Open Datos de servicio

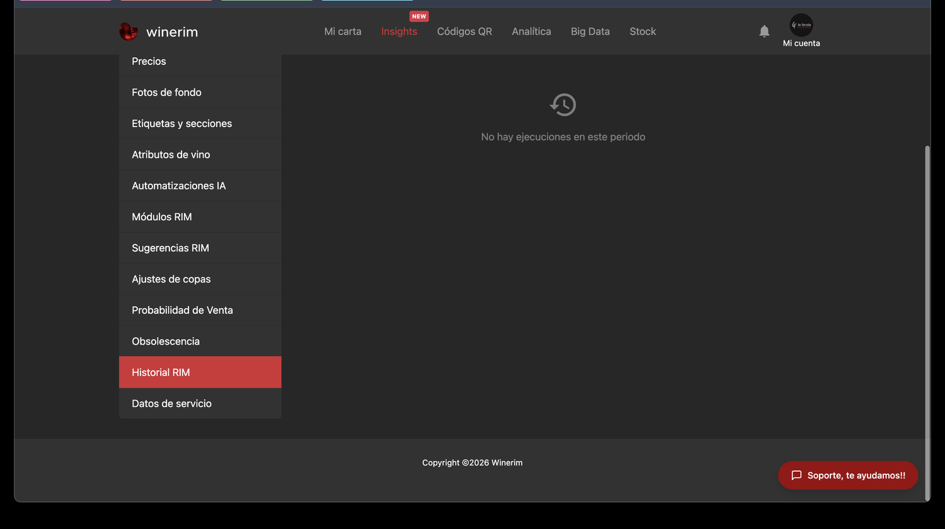pyautogui.click(x=200, y=404)
